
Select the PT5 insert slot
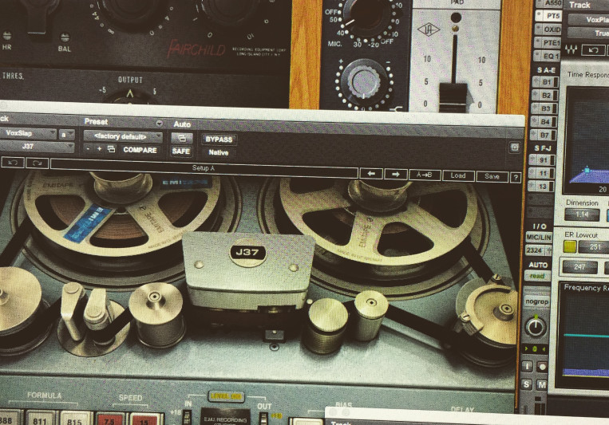pos(548,16)
